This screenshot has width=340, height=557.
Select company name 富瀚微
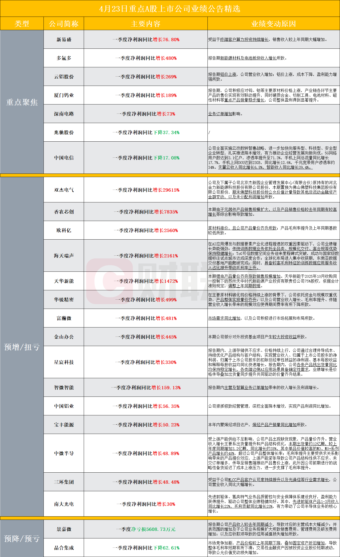[x=64, y=318]
